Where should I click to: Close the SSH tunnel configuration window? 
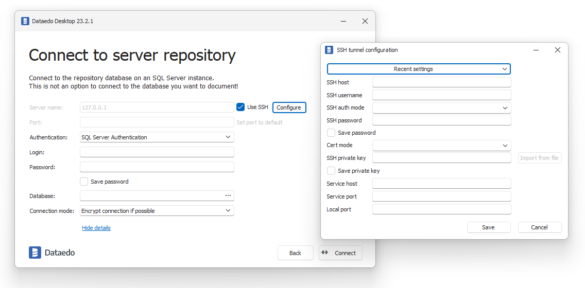tap(557, 50)
